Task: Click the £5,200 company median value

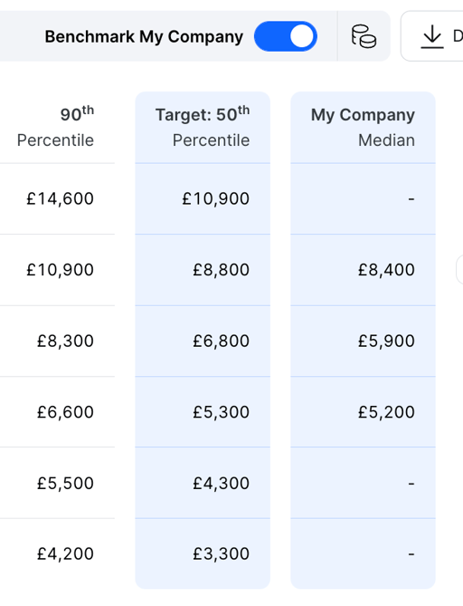Action: tap(386, 412)
